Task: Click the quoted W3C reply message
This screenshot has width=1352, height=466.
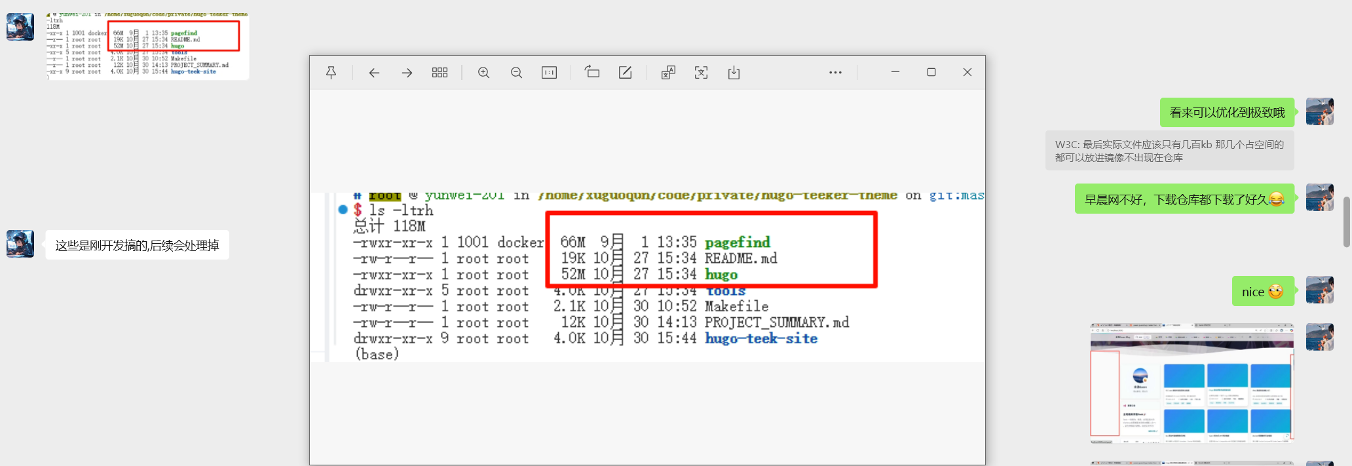Action: pyautogui.click(x=1169, y=151)
